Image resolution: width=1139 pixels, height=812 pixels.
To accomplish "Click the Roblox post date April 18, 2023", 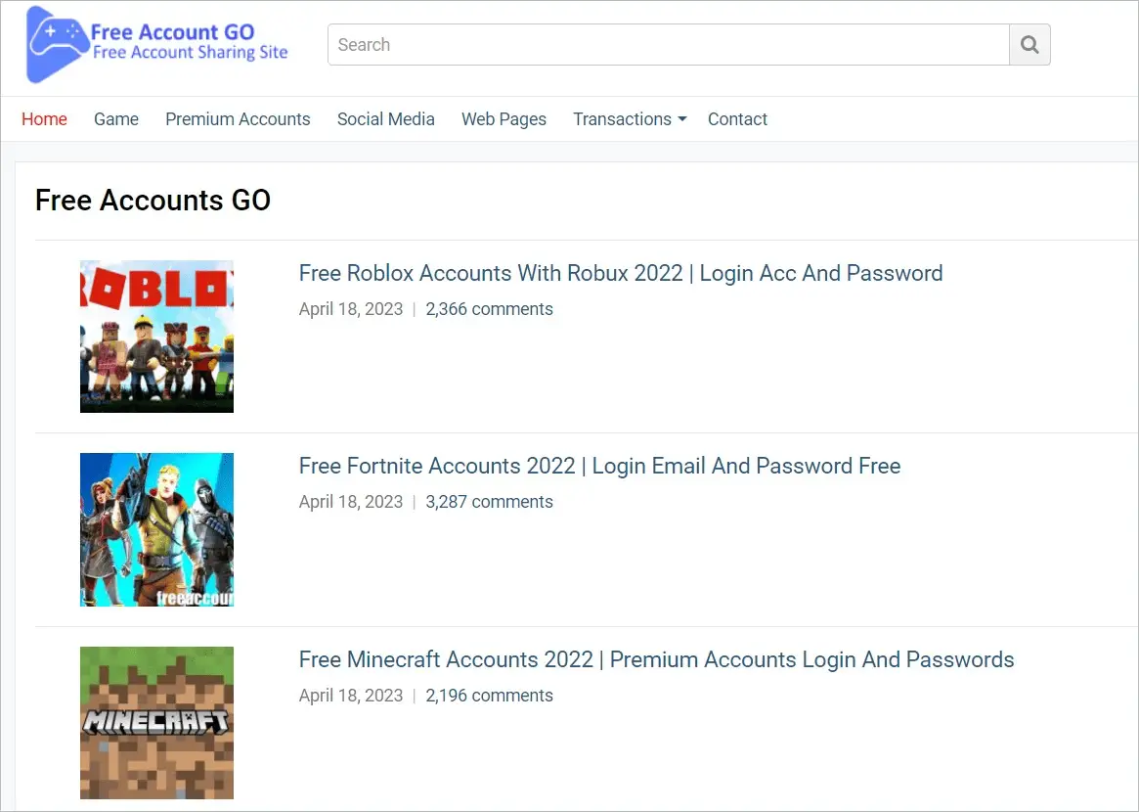I will click(351, 309).
